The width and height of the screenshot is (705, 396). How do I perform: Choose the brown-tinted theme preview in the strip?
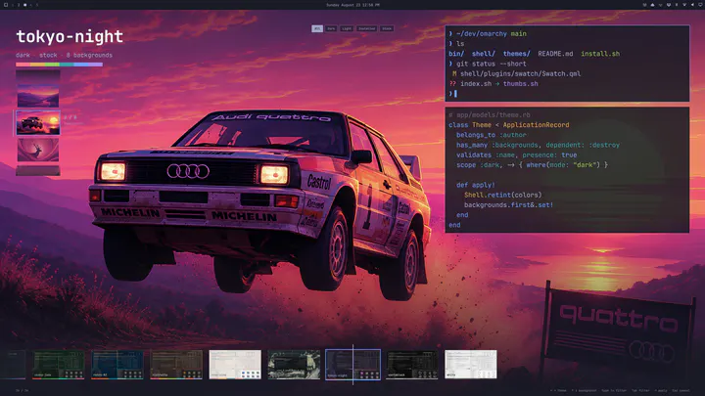point(176,365)
